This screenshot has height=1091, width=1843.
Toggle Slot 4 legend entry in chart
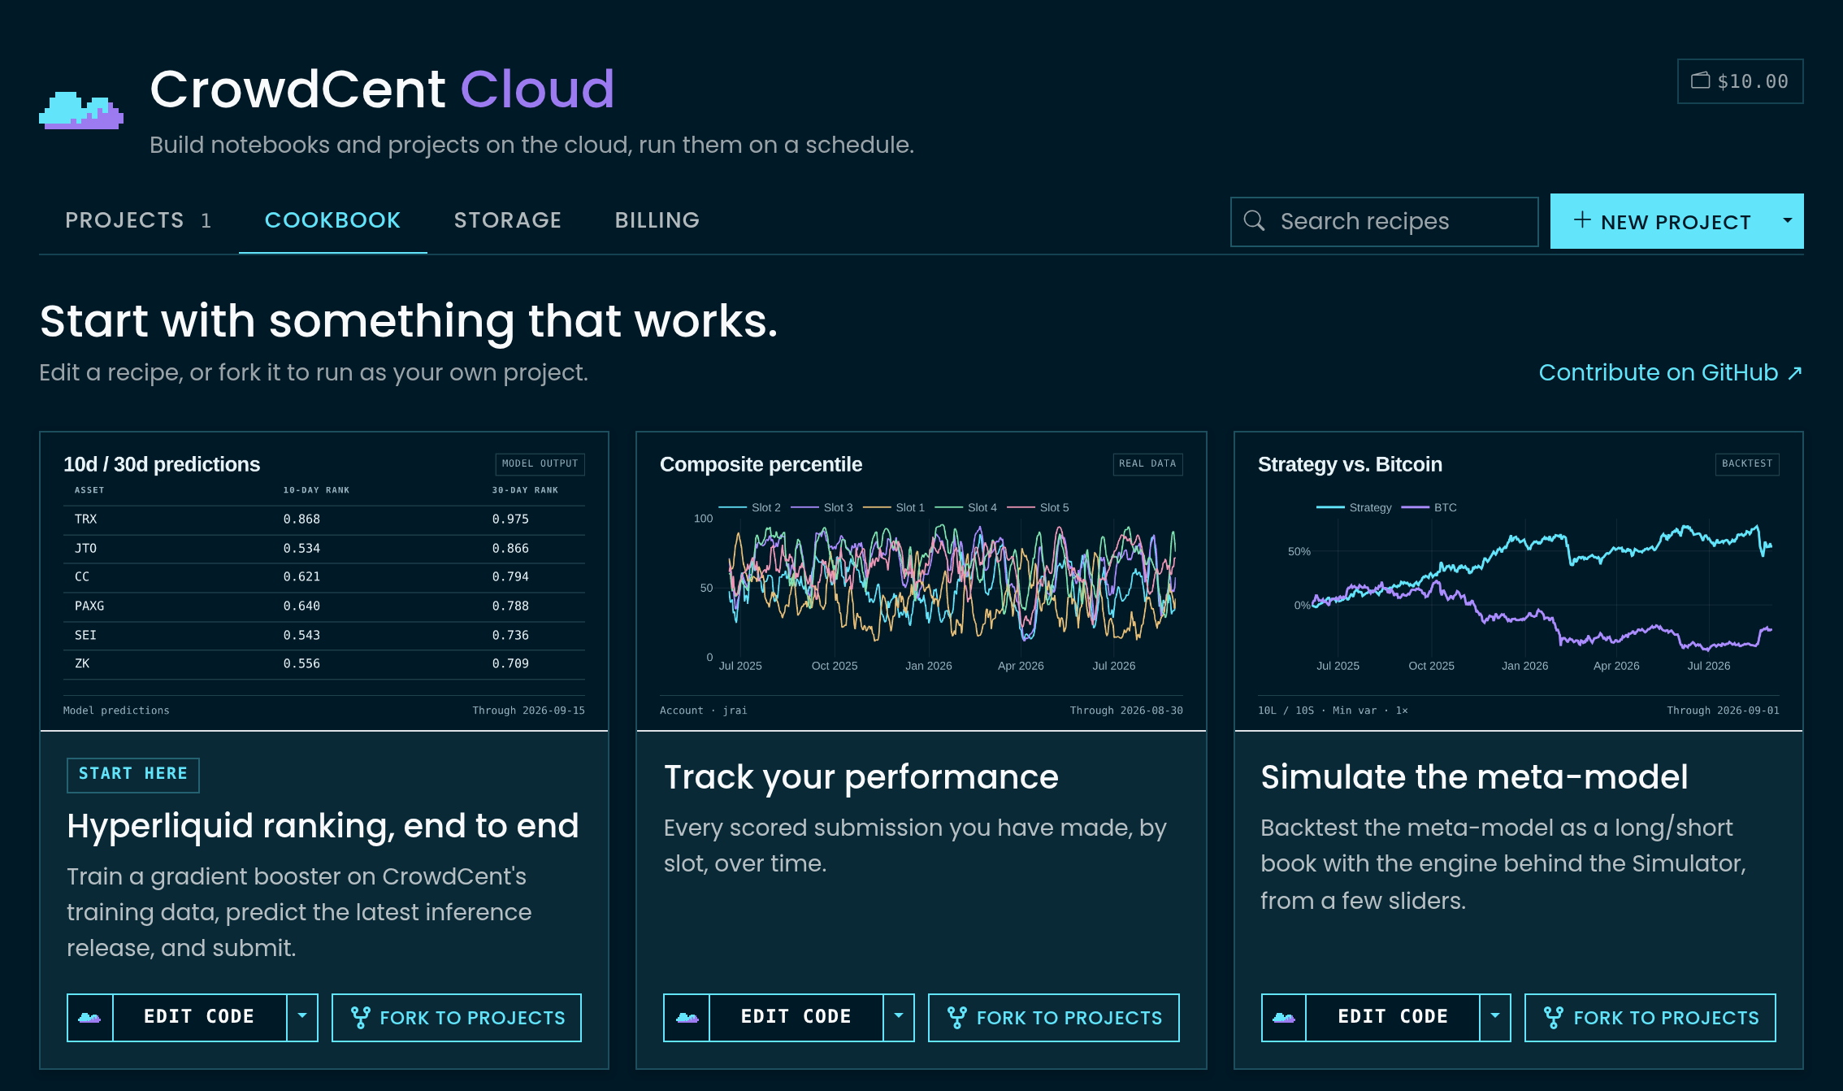click(x=966, y=507)
